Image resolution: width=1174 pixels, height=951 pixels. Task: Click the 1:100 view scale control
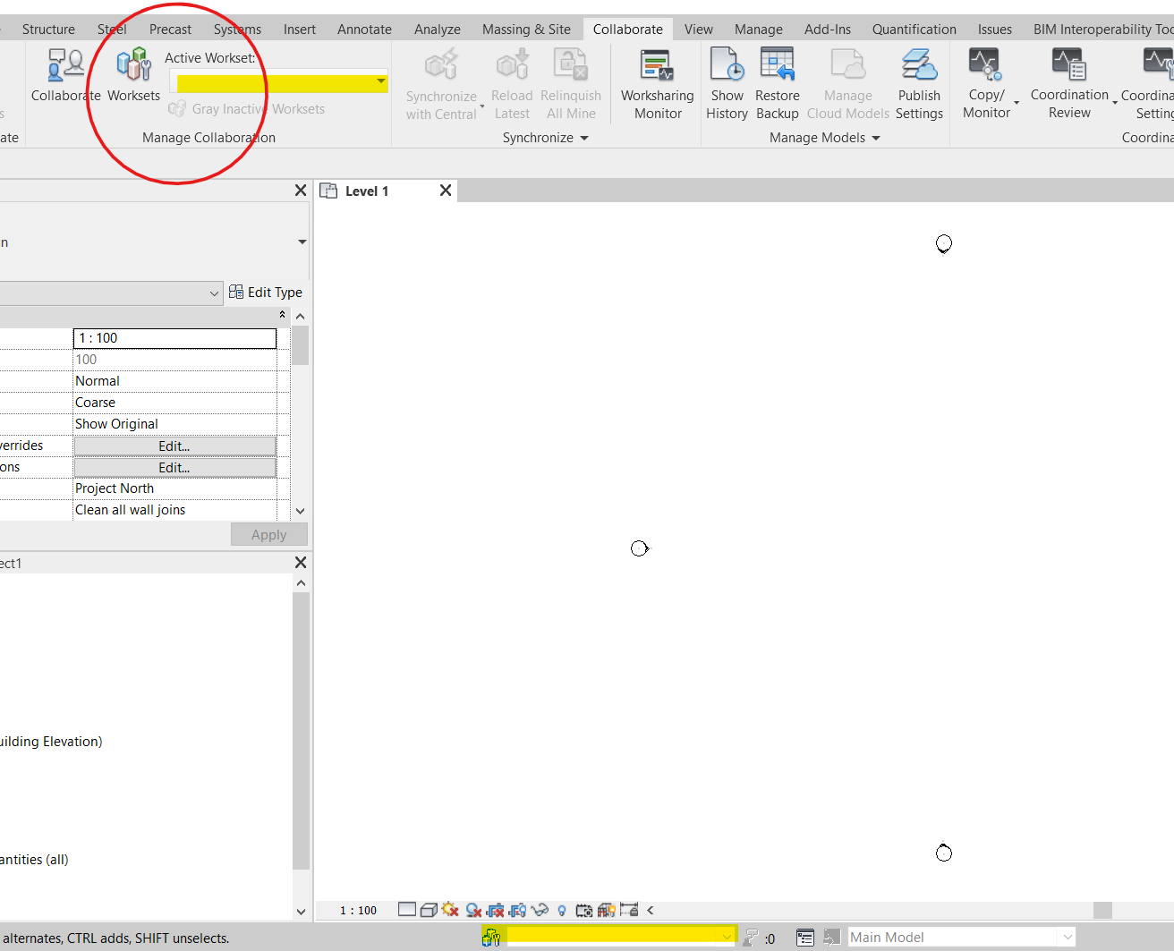pos(356,909)
